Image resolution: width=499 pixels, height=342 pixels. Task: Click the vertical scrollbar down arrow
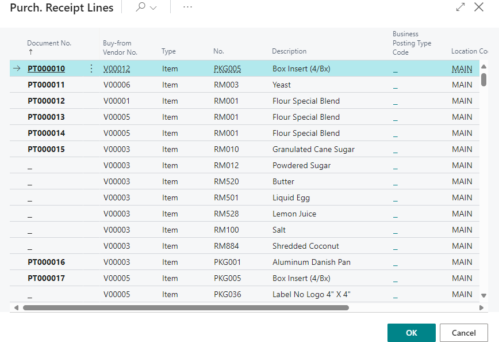(483, 295)
